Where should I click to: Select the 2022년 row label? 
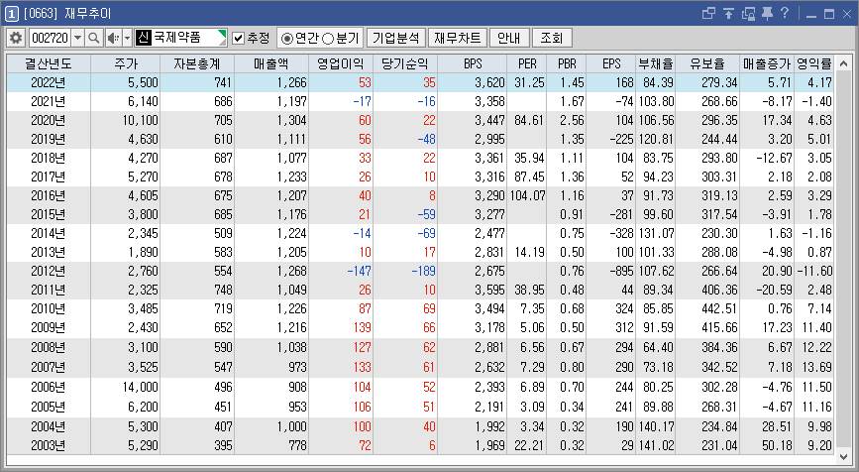point(49,82)
